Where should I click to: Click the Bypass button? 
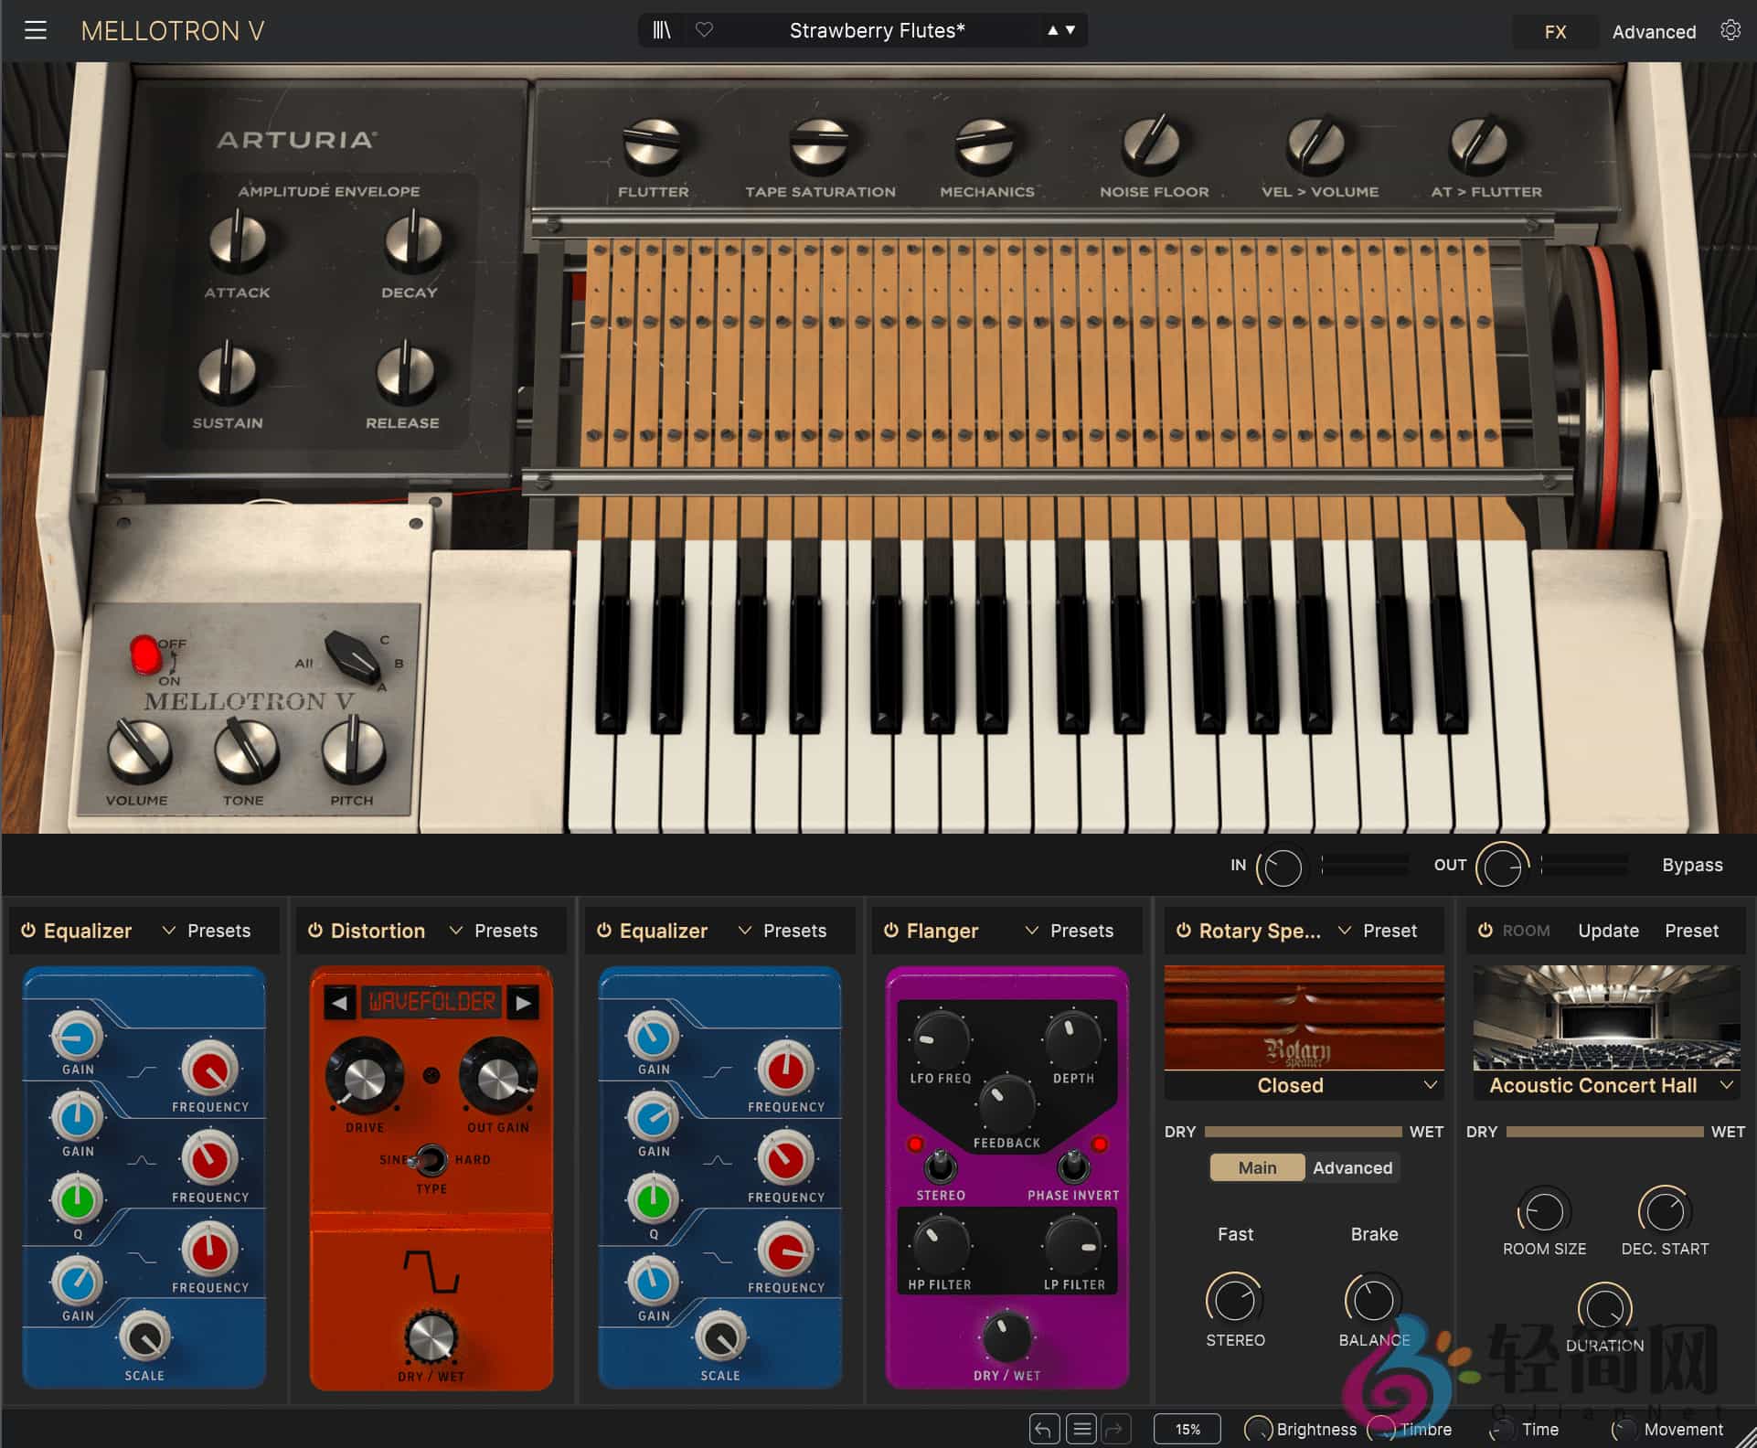click(1692, 864)
